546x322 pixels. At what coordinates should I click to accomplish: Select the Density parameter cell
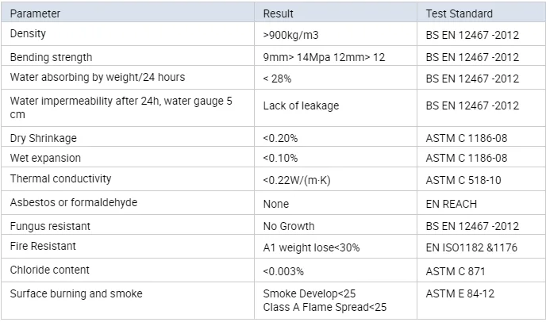click(28, 34)
